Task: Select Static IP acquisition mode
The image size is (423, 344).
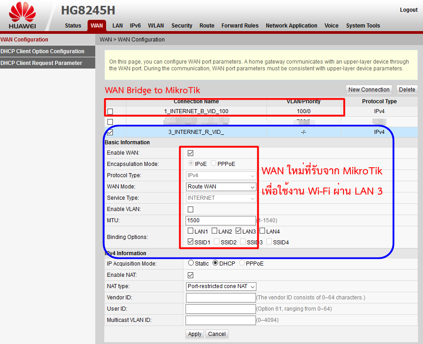Action: coord(191,263)
